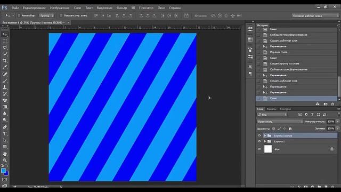The image size is (341, 192).
Task: Select the Rectangular Marquee tool
Action: tap(5, 41)
